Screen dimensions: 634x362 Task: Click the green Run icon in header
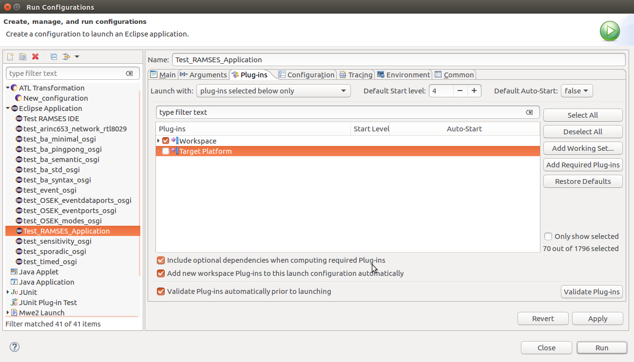(610, 31)
